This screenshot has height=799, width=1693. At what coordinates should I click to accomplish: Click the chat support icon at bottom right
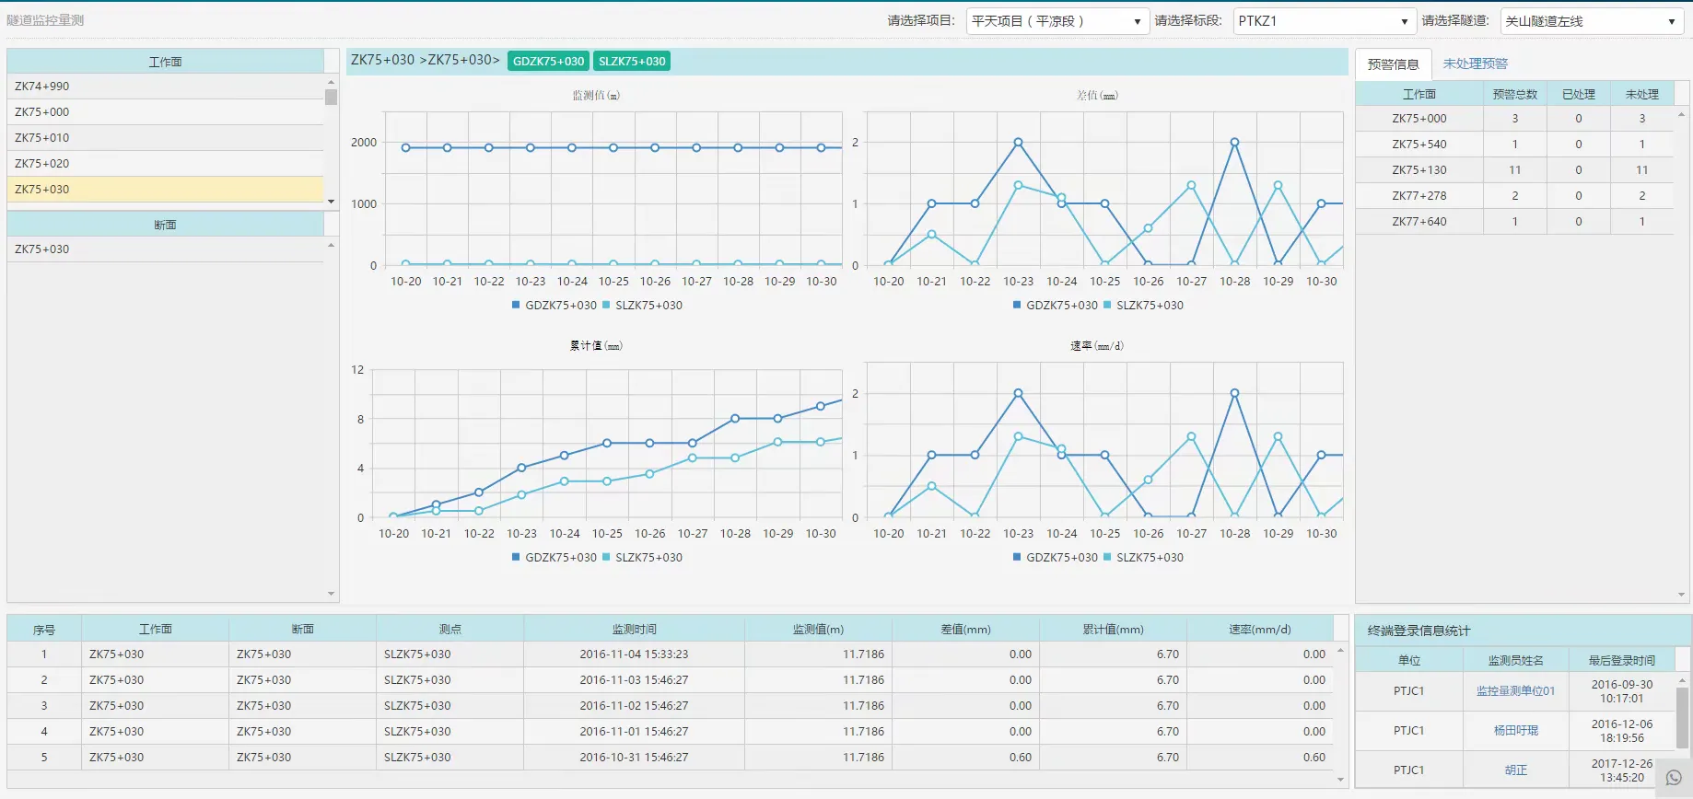click(x=1674, y=779)
